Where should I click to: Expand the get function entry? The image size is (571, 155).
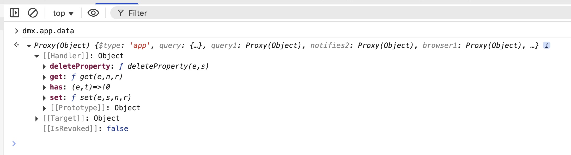[45, 77]
